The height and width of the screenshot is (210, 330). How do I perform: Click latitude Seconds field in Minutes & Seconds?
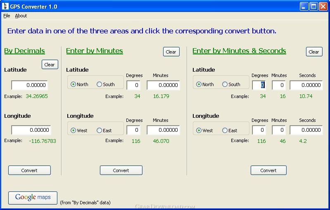(x=306, y=85)
